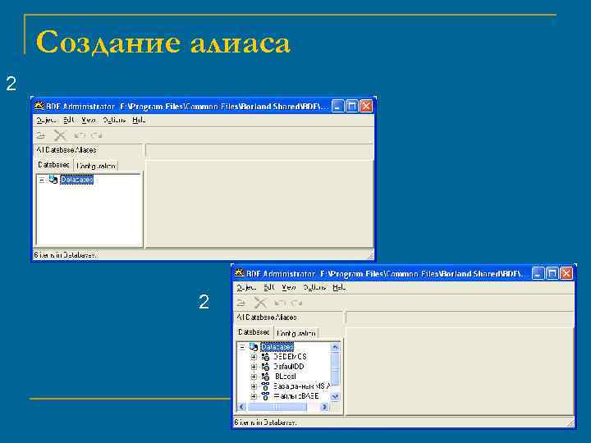Image resolution: width=591 pixels, height=443 pixels.
Task: Open Options menu in upper window
Action: click(x=114, y=120)
